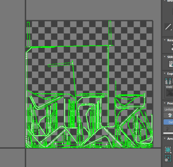Collapse the Stitch rollout
173x167 pixels.
(165, 57)
